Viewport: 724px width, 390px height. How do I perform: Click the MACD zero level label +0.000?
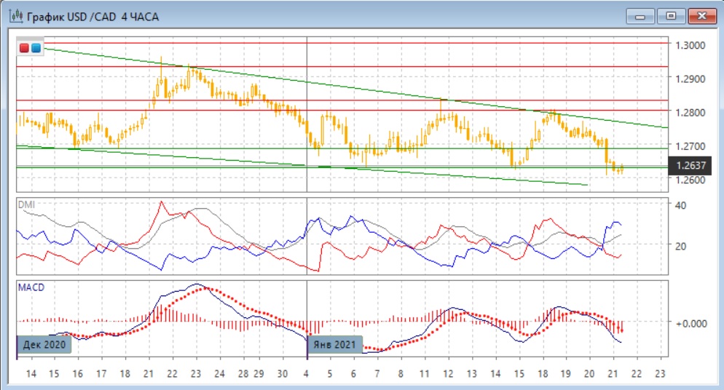click(x=690, y=322)
